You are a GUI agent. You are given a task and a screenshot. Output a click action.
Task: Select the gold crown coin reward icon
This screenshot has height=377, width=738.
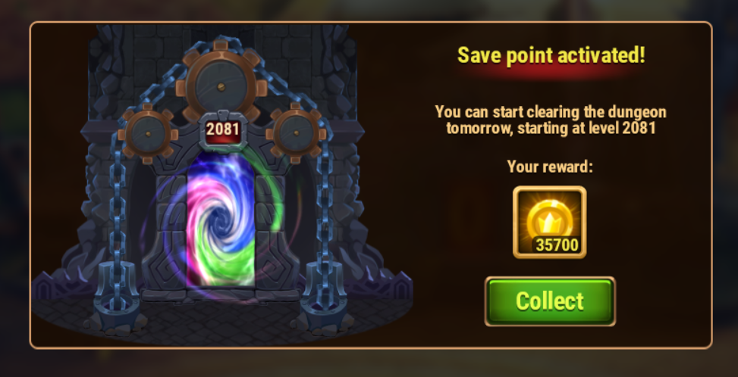[x=549, y=222]
